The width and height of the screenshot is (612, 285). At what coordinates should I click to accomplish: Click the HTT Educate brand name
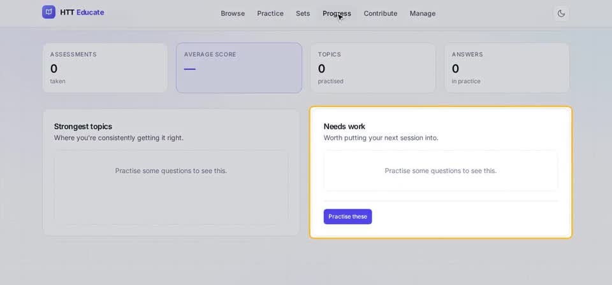point(82,13)
